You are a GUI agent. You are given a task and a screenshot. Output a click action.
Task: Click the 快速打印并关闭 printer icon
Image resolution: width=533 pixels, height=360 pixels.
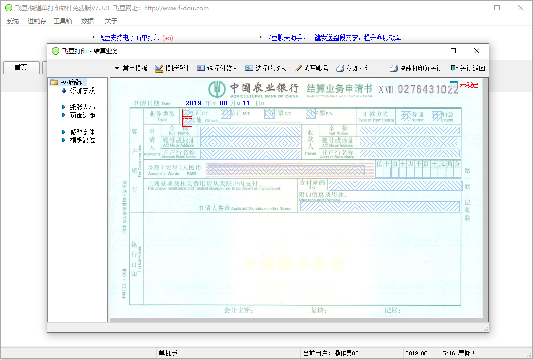[x=394, y=69]
